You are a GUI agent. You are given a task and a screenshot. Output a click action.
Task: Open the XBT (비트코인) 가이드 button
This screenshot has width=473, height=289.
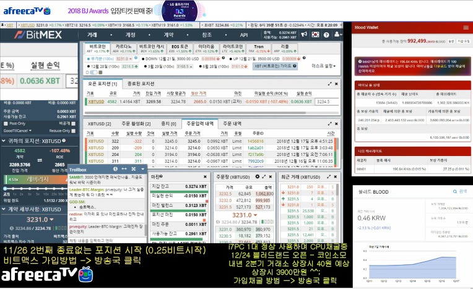(275, 66)
